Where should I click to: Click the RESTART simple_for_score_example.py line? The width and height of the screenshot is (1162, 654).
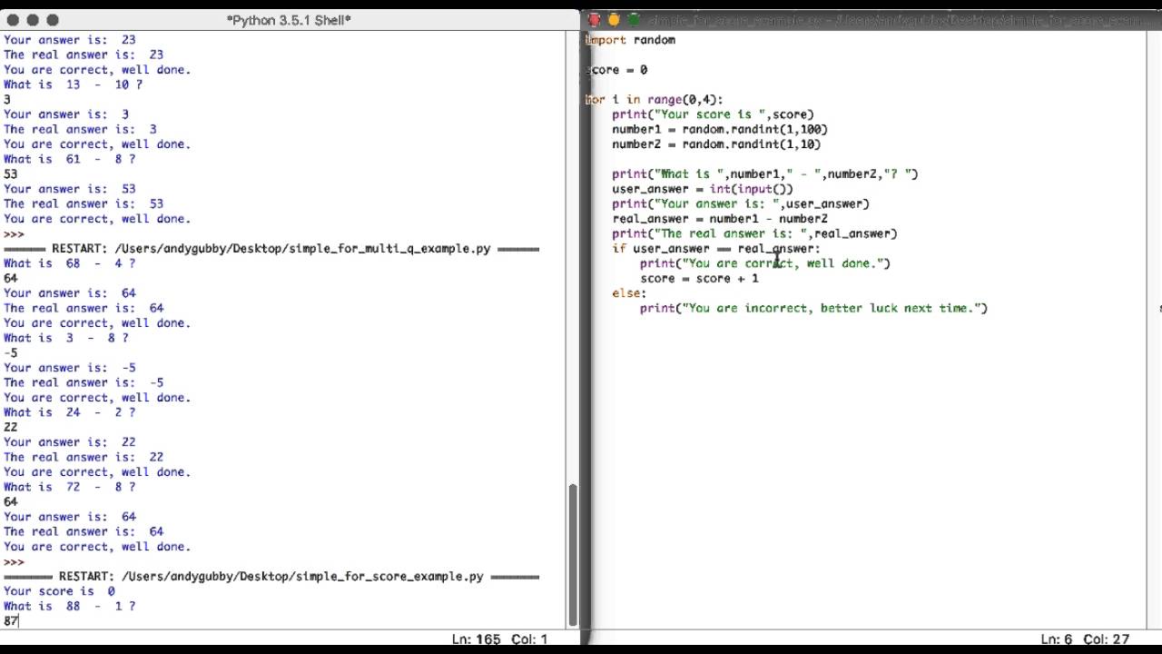(x=271, y=577)
